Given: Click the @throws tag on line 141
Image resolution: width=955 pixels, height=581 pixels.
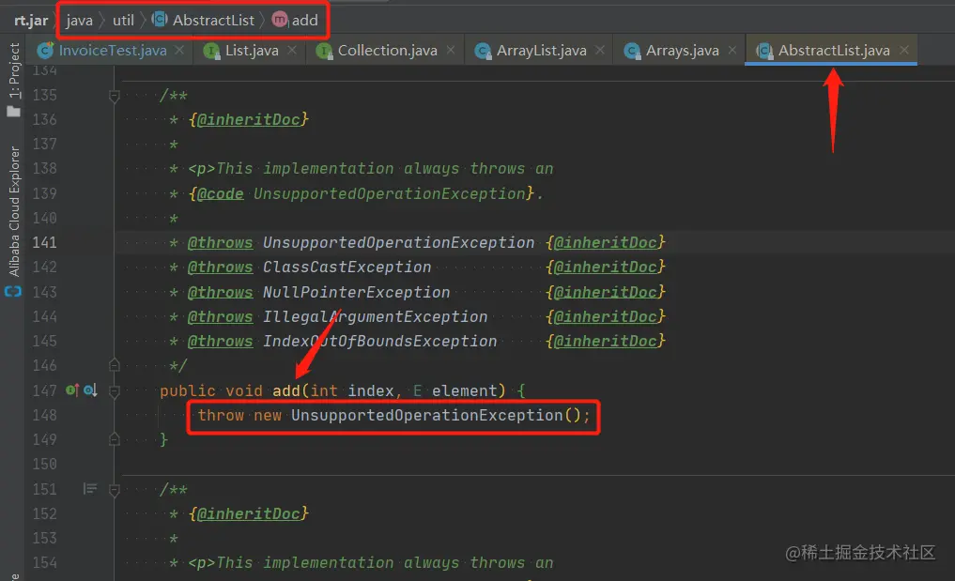Looking at the screenshot, I should click(220, 242).
